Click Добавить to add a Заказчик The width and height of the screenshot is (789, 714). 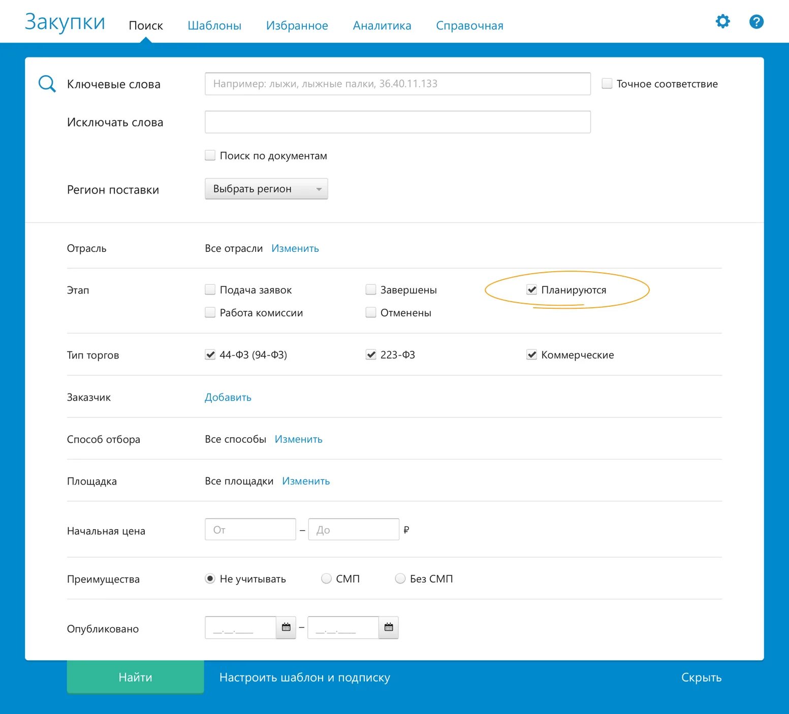pos(228,397)
